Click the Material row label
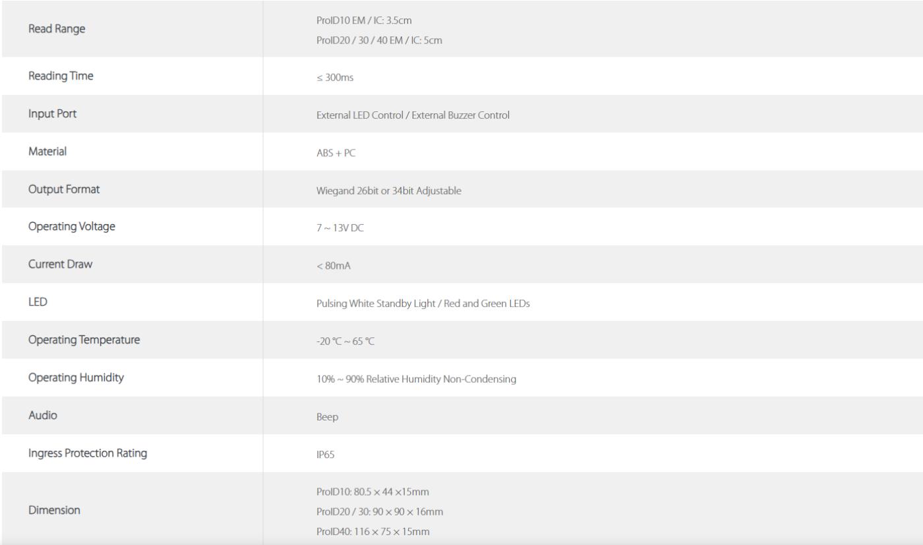The width and height of the screenshot is (923, 545). click(48, 151)
